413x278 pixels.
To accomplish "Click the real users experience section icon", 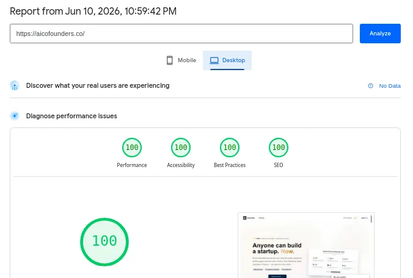I will [x=15, y=86].
